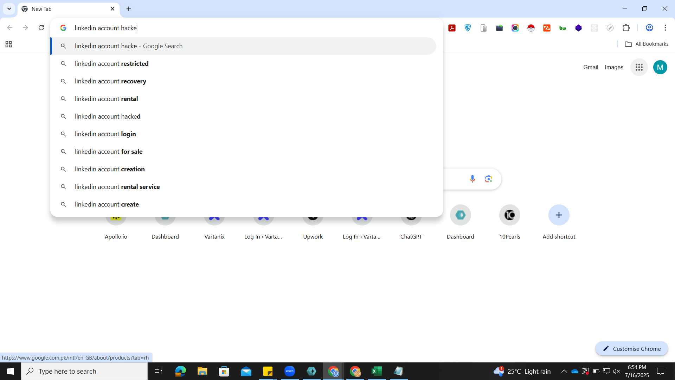The image size is (675, 380).
Task: Open Chrome three-dot menu
Action: click(x=665, y=28)
